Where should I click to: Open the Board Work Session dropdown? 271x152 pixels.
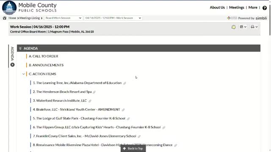coord(63,18)
